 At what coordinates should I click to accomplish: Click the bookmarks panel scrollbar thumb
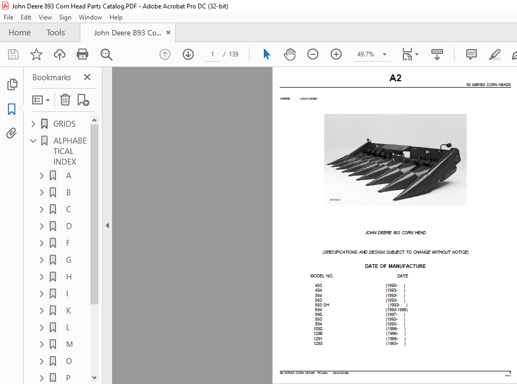(x=94, y=215)
